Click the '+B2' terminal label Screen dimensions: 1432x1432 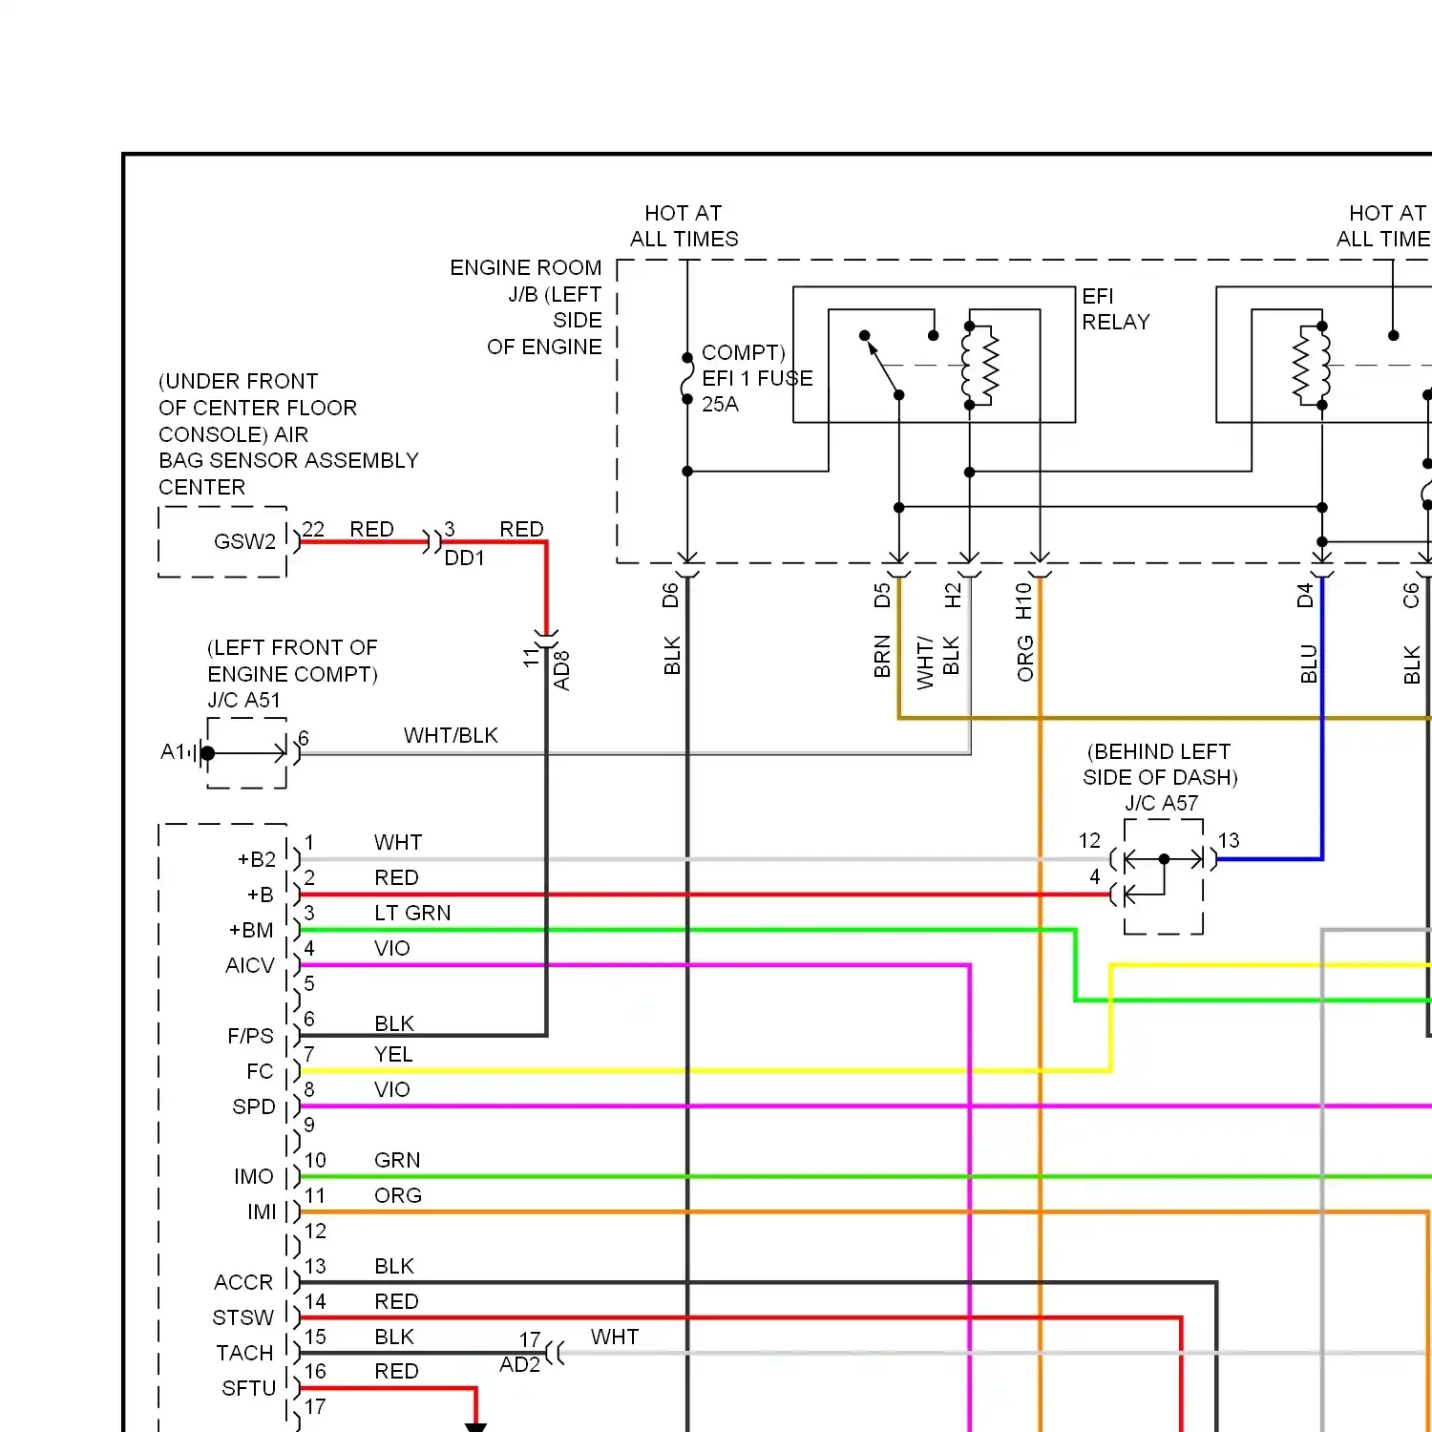tap(257, 859)
